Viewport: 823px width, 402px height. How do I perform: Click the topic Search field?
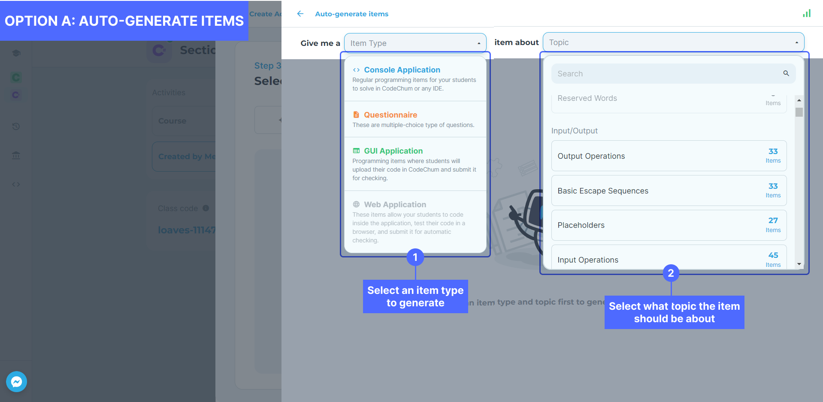pyautogui.click(x=667, y=74)
